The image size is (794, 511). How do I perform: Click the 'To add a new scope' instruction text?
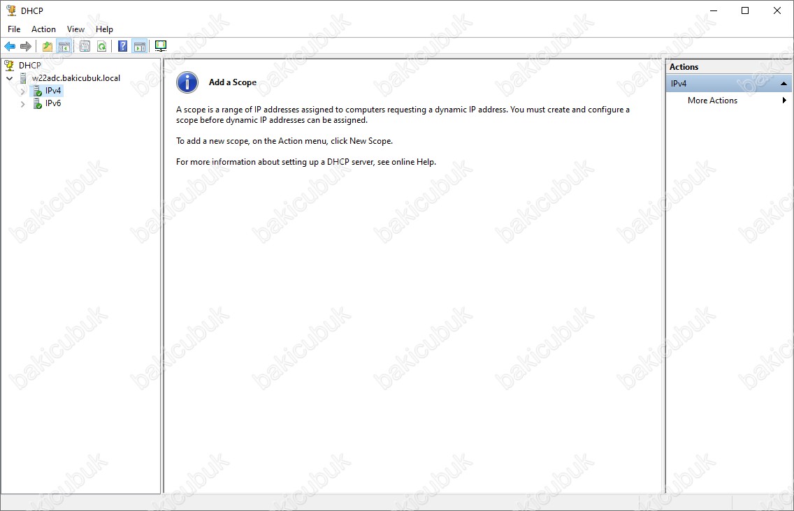(284, 141)
